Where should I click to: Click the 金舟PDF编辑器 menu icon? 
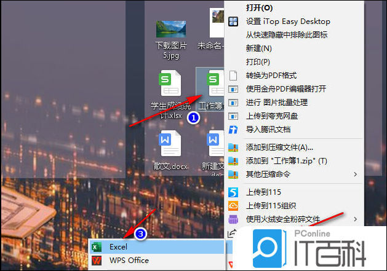point(233,89)
